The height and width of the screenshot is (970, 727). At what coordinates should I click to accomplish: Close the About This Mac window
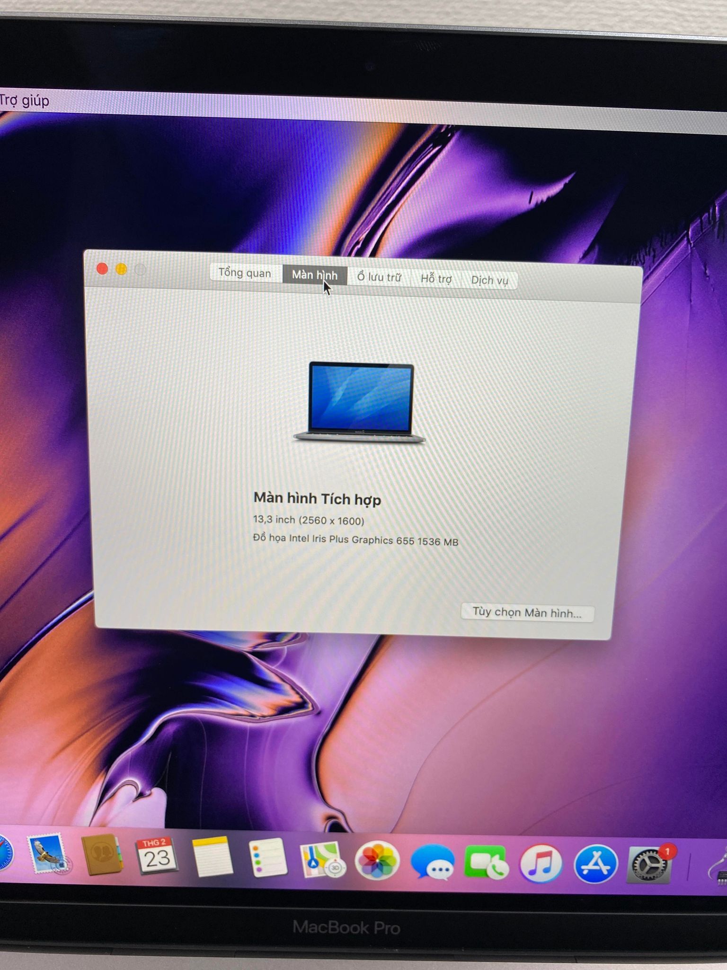point(102,269)
